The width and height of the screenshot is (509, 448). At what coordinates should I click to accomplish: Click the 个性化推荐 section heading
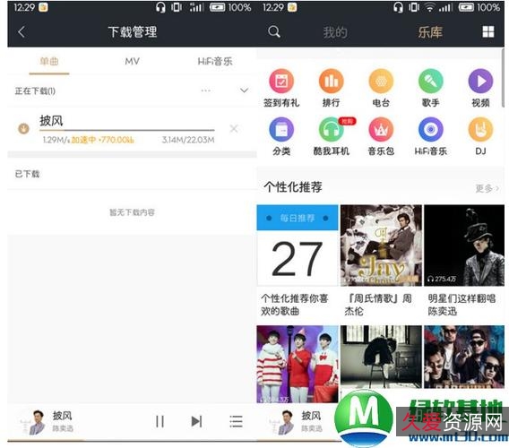[x=293, y=187]
